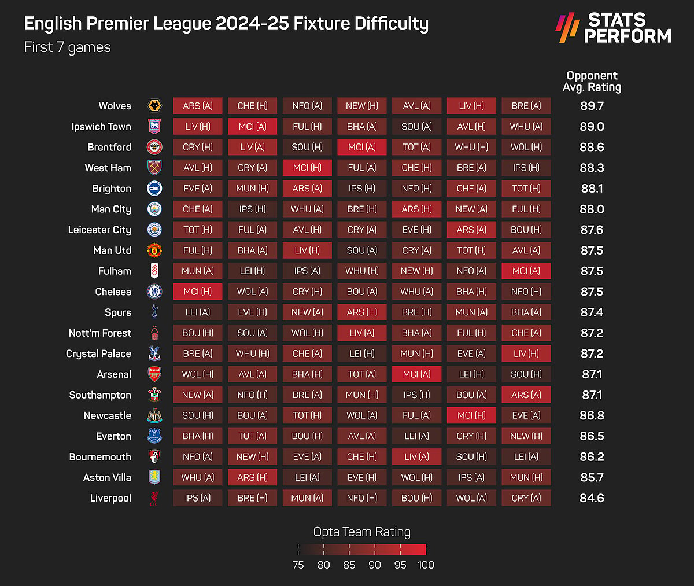The image size is (694, 586).
Task: Click the Opta Team Rating color scale
Action: click(x=362, y=549)
